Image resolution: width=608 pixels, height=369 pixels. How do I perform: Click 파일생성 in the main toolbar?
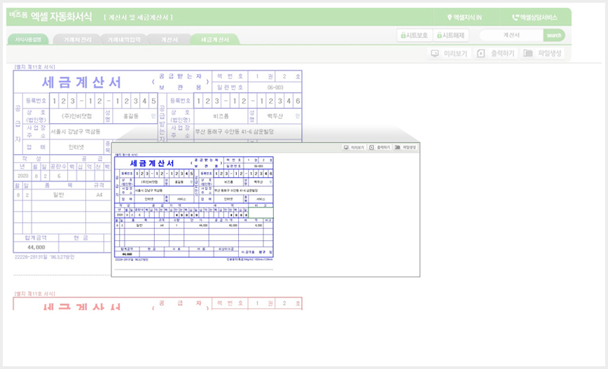click(x=542, y=53)
